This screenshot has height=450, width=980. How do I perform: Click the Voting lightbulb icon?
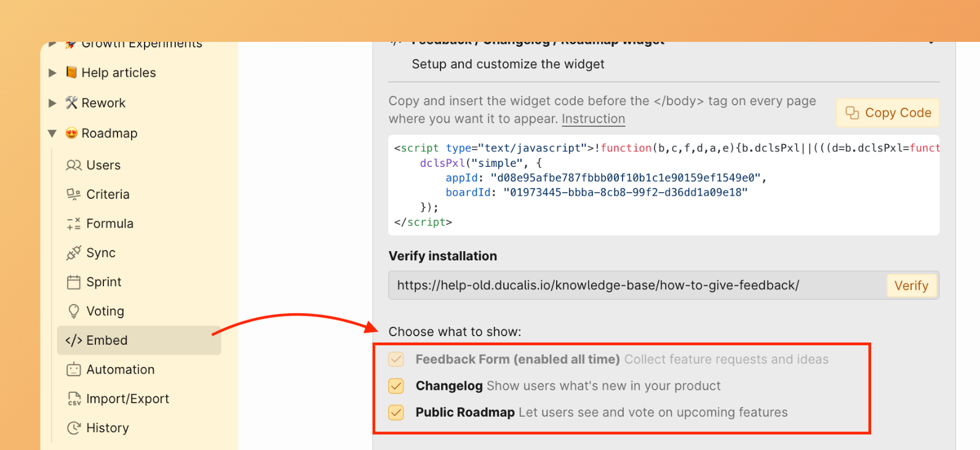(x=74, y=311)
